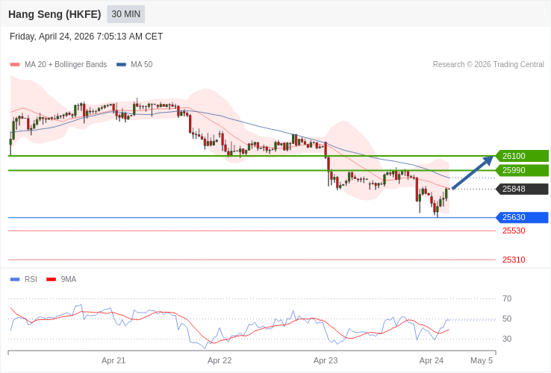Click the blue MA 50 legend swatch
This screenshot has height=373, width=551.
point(121,65)
